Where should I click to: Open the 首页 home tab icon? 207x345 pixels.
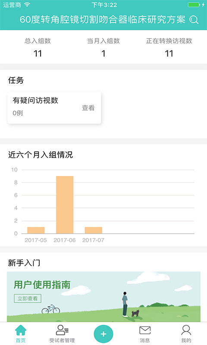tap(21, 330)
